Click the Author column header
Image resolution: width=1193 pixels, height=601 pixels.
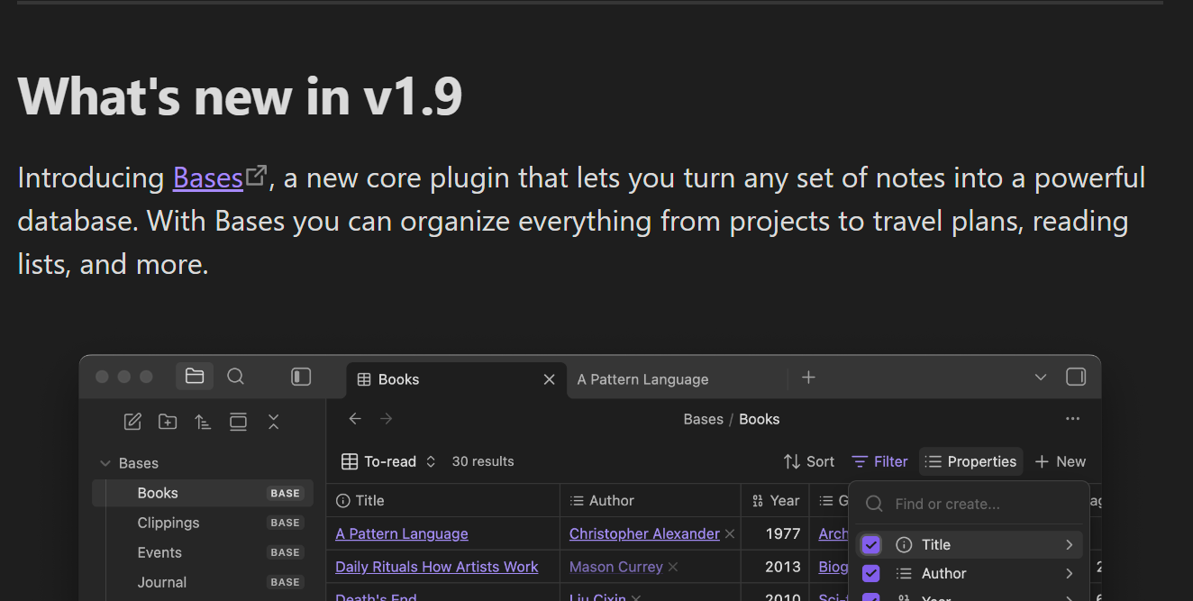click(651, 501)
